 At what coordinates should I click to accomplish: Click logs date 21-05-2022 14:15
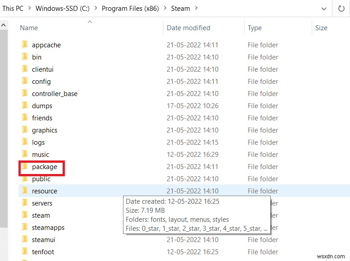point(192,142)
